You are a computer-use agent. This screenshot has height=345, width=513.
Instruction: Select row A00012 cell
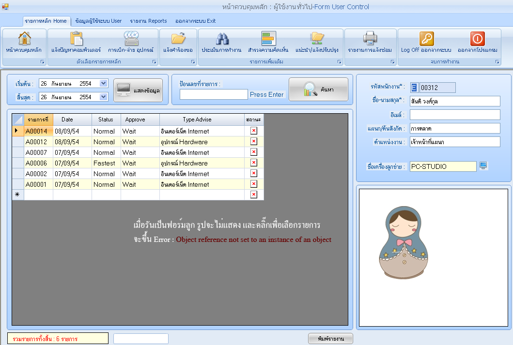38,142
